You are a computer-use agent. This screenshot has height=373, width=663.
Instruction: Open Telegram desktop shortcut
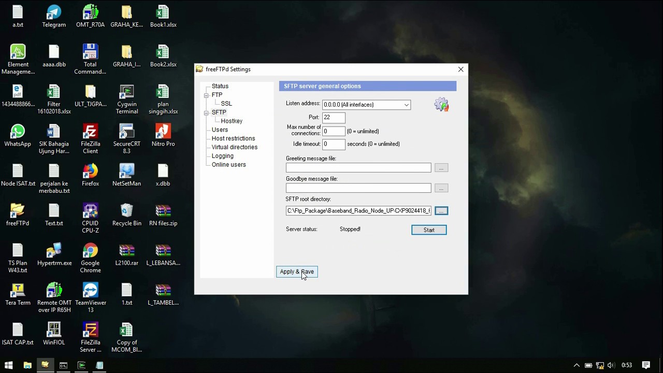coord(54,17)
